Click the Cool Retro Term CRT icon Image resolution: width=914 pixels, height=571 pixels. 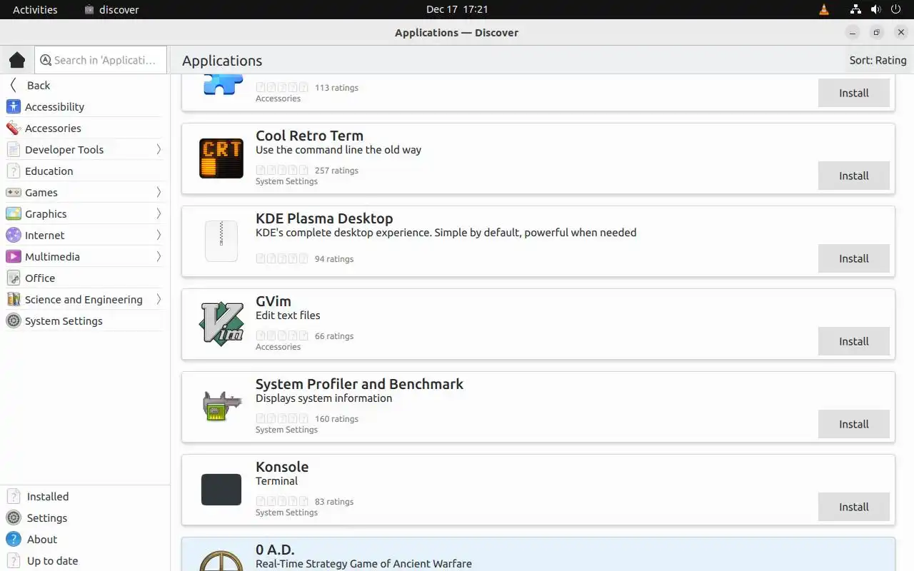pyautogui.click(x=221, y=158)
